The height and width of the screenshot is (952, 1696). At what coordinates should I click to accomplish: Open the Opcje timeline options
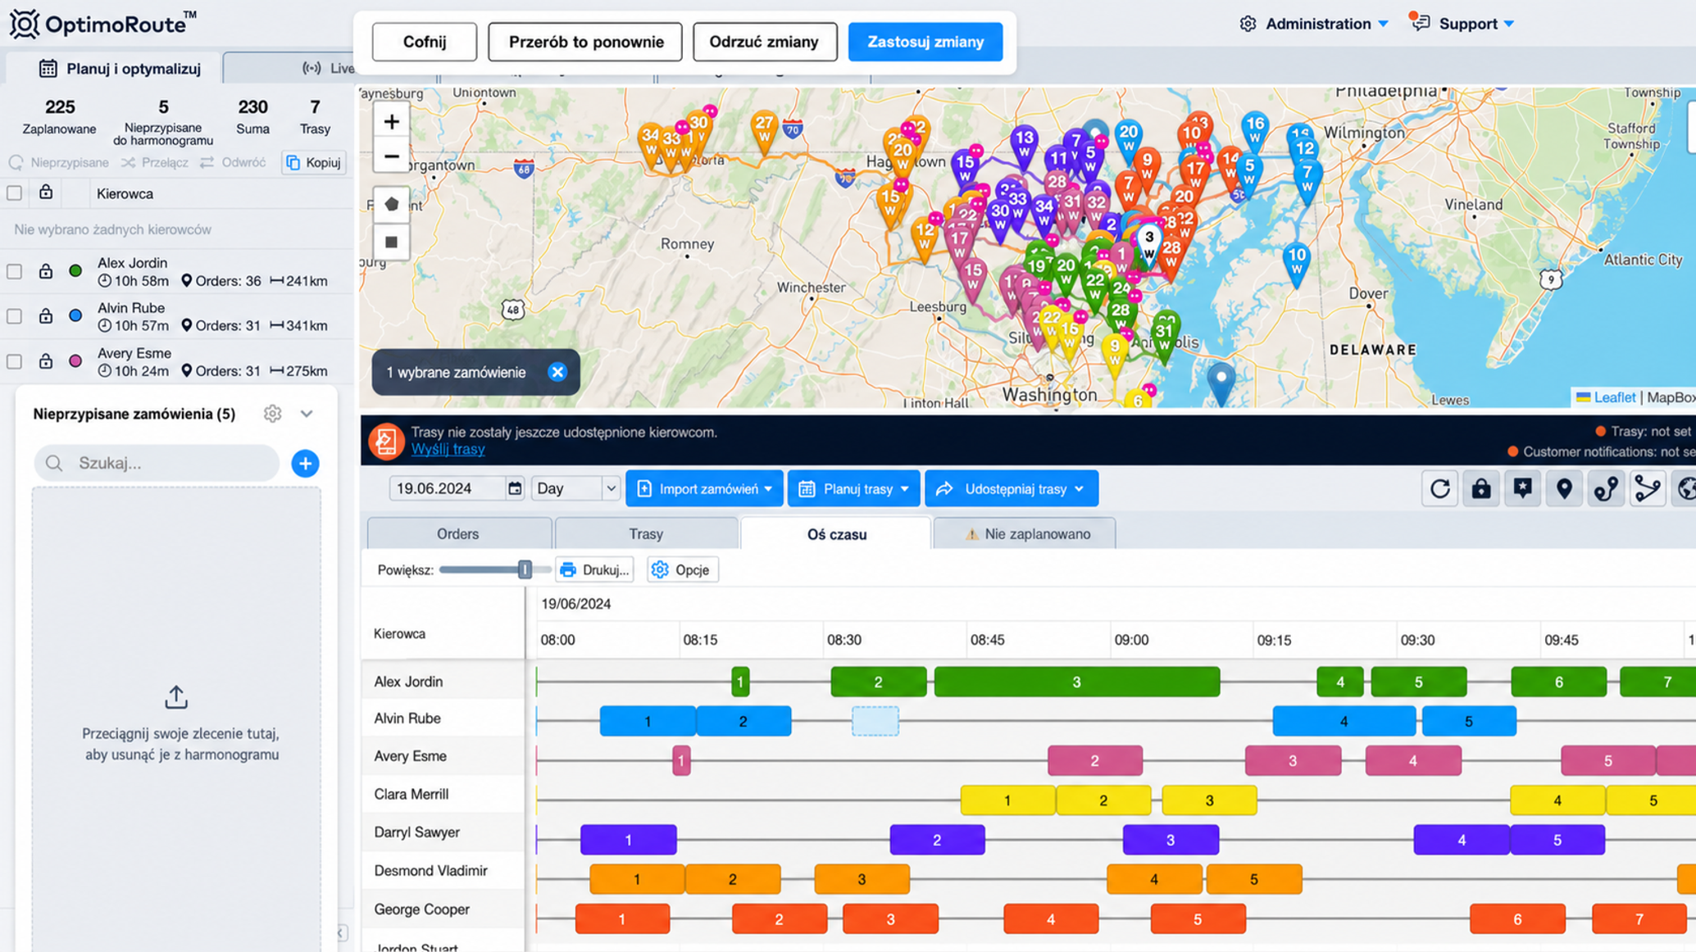pyautogui.click(x=683, y=570)
